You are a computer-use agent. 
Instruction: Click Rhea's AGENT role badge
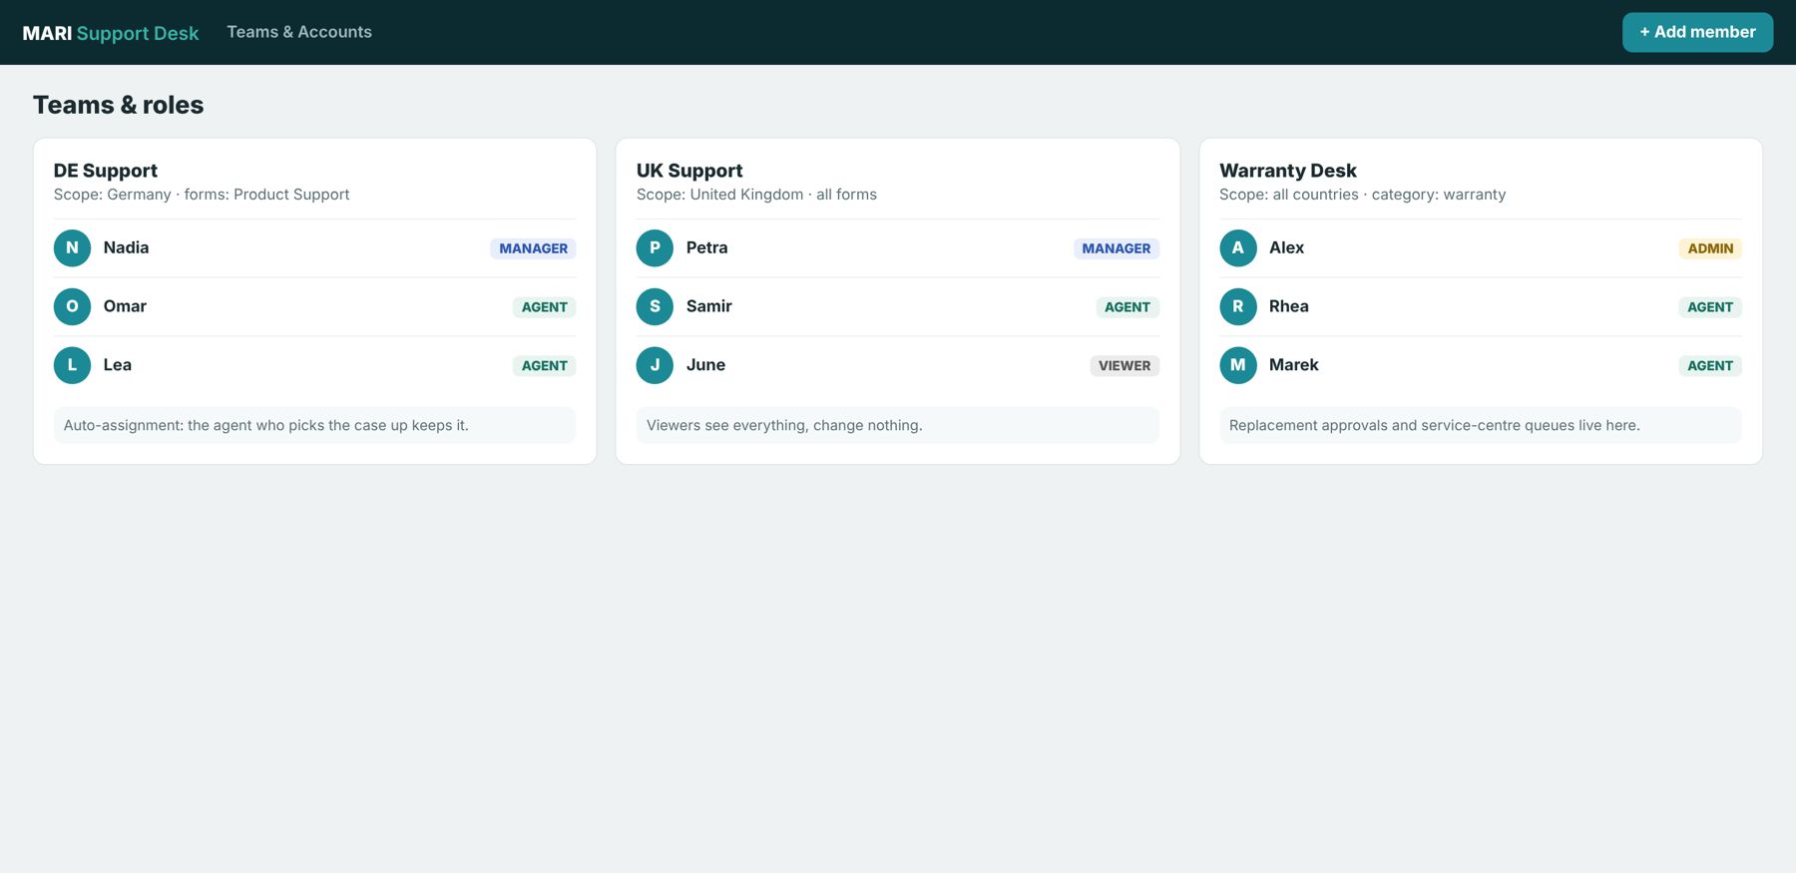tap(1710, 307)
